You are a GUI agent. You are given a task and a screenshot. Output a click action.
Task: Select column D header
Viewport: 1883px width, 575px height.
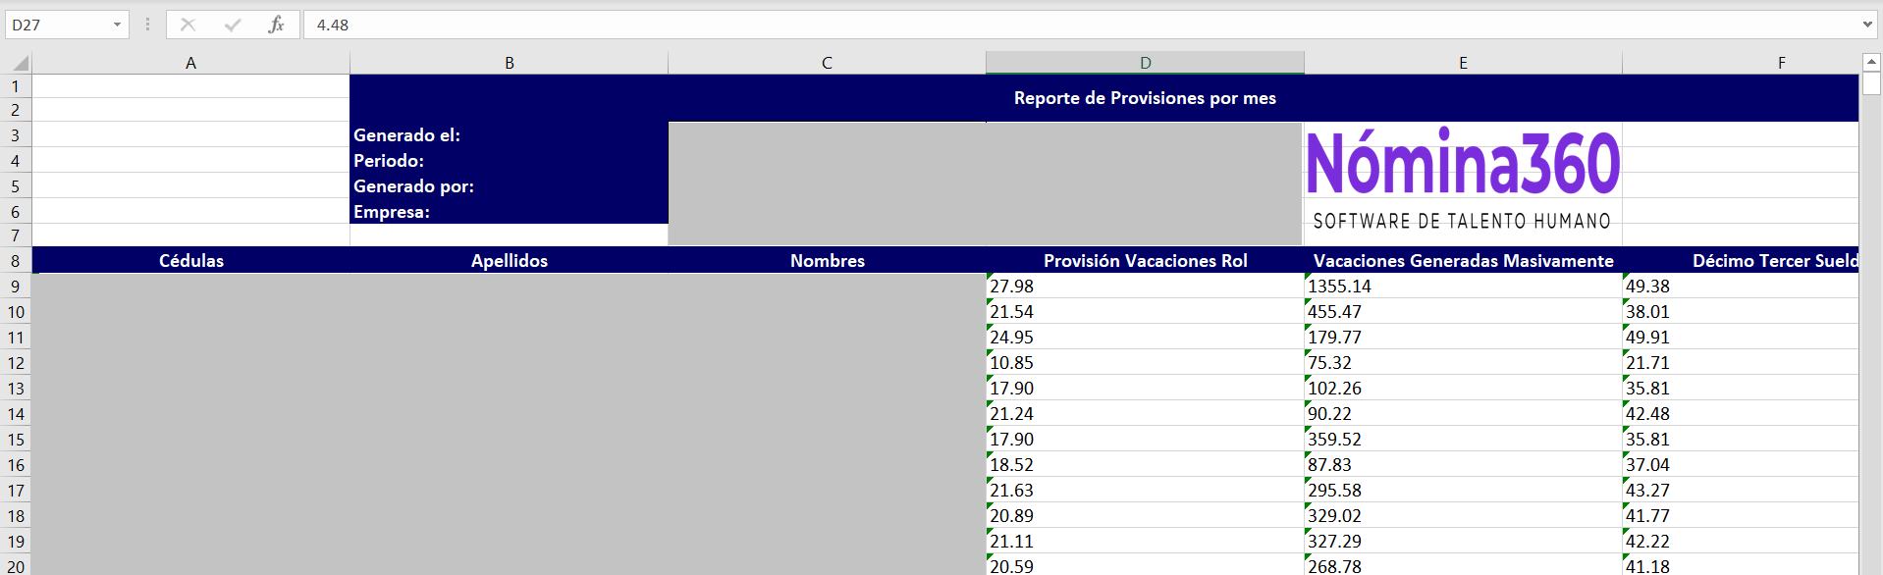(1145, 63)
